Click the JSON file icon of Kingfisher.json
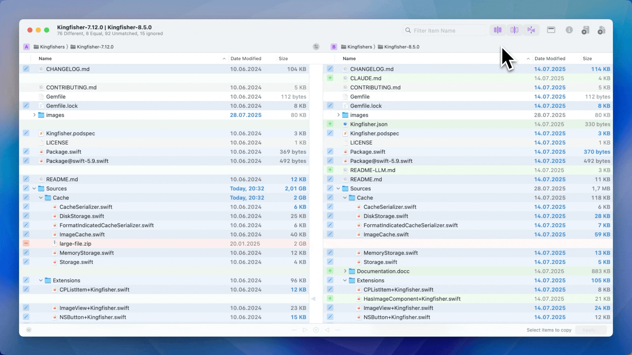The image size is (632, 355). tap(345, 124)
